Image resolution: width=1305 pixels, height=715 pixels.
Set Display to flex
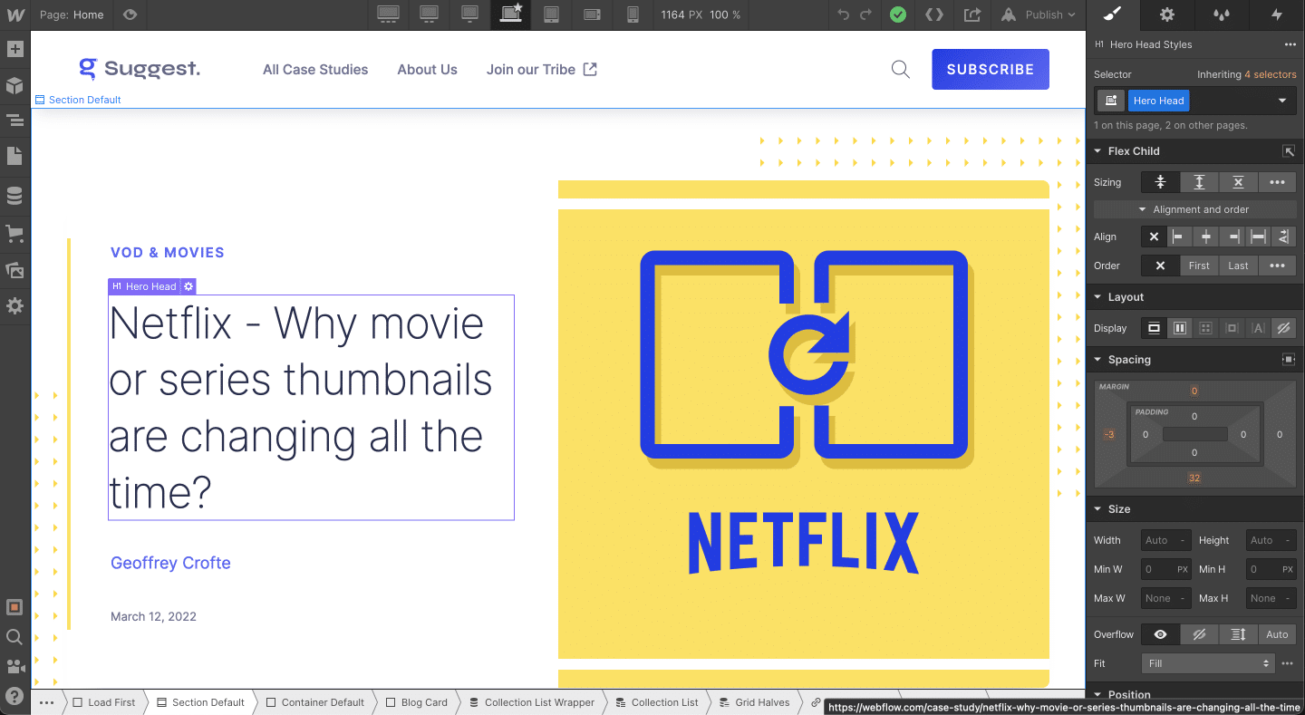1180,328
